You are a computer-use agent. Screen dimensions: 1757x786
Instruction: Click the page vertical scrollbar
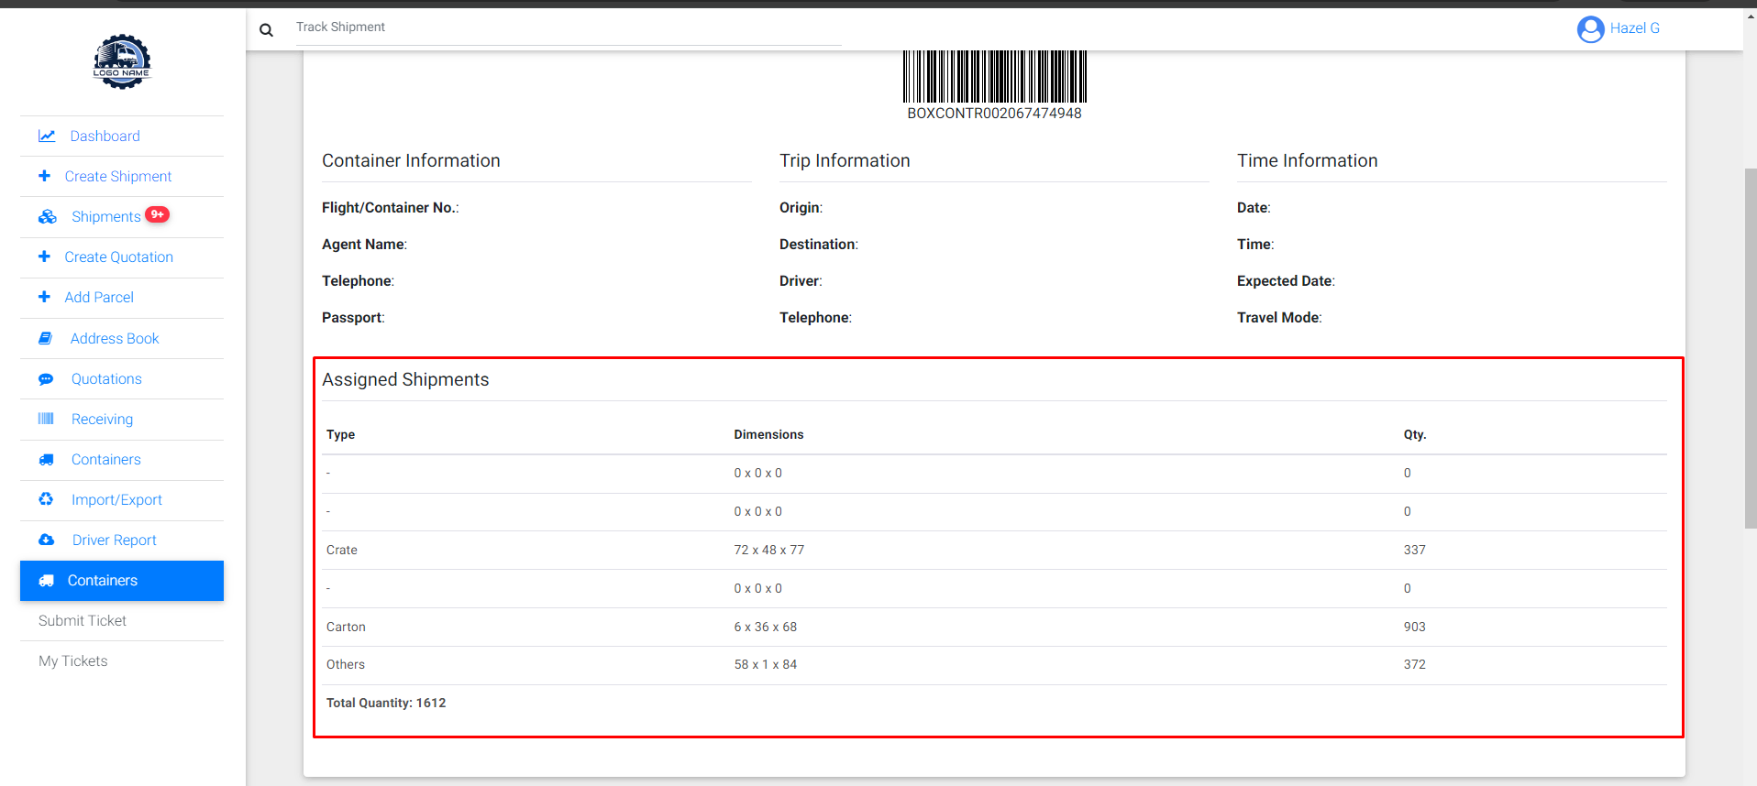coord(1750,348)
